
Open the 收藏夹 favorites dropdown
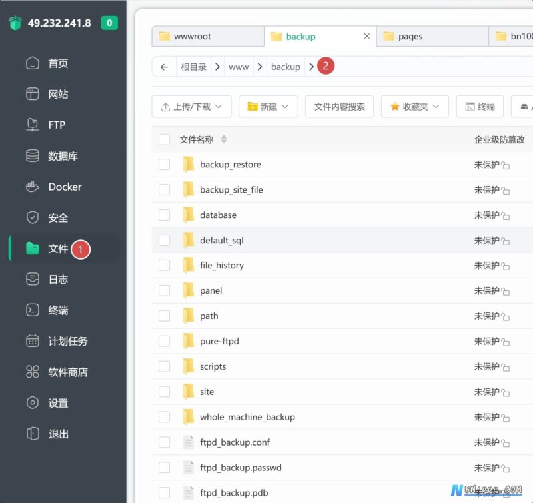coord(414,107)
